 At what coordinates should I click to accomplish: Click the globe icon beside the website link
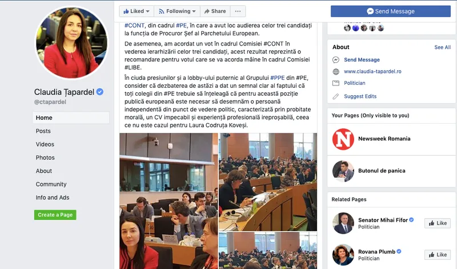tap(336, 72)
